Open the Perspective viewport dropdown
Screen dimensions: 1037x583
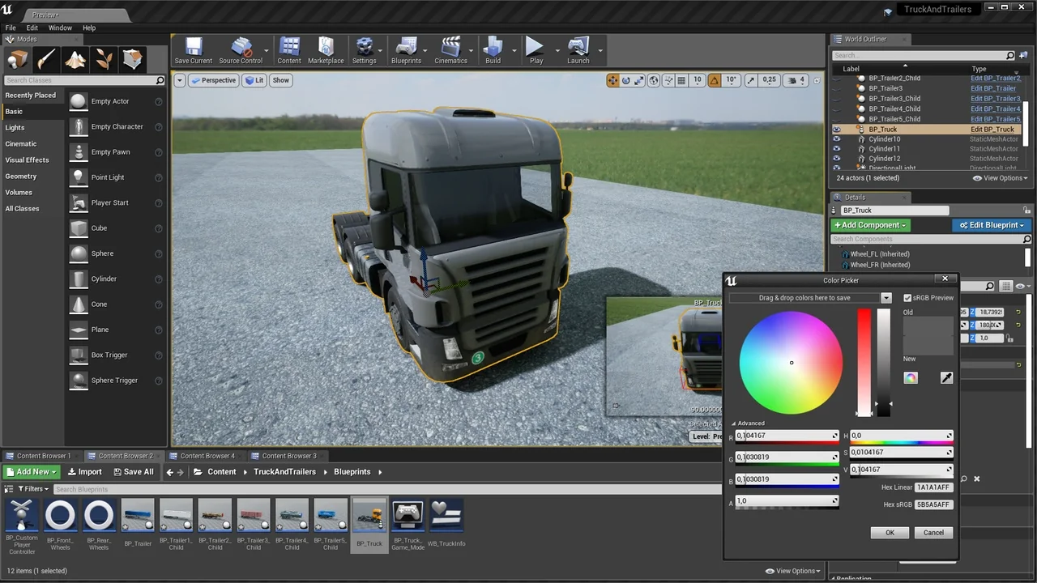click(214, 79)
